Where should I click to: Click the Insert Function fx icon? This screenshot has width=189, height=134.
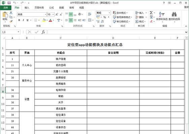[x=43, y=32]
